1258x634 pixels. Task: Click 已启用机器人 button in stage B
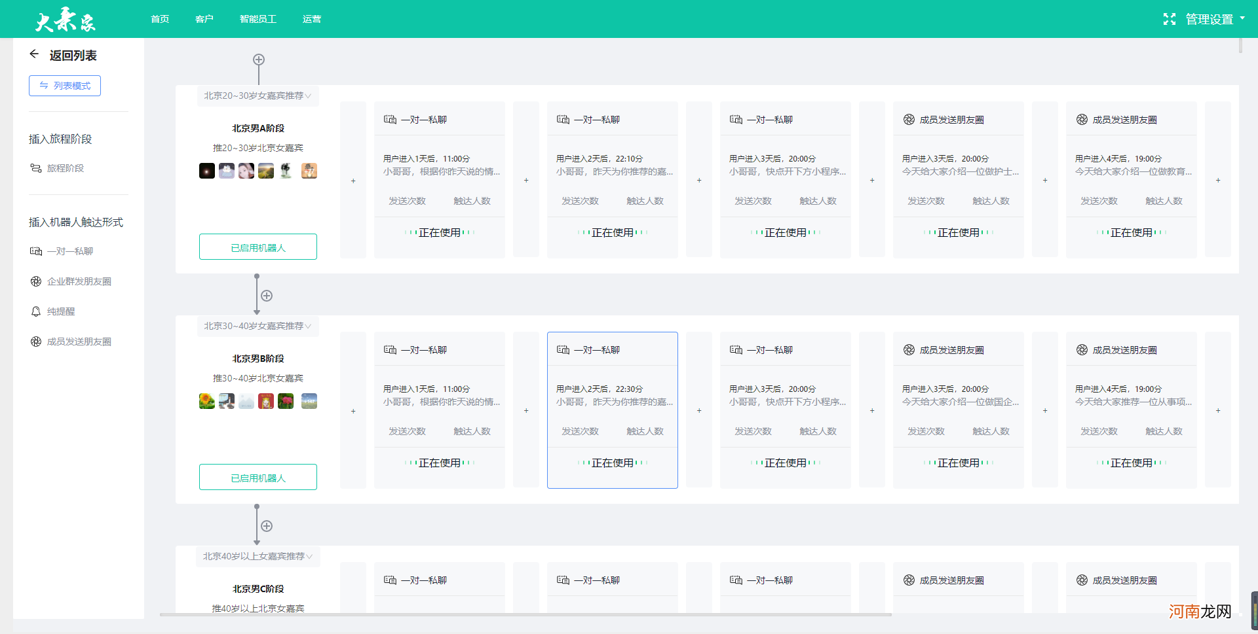258,478
